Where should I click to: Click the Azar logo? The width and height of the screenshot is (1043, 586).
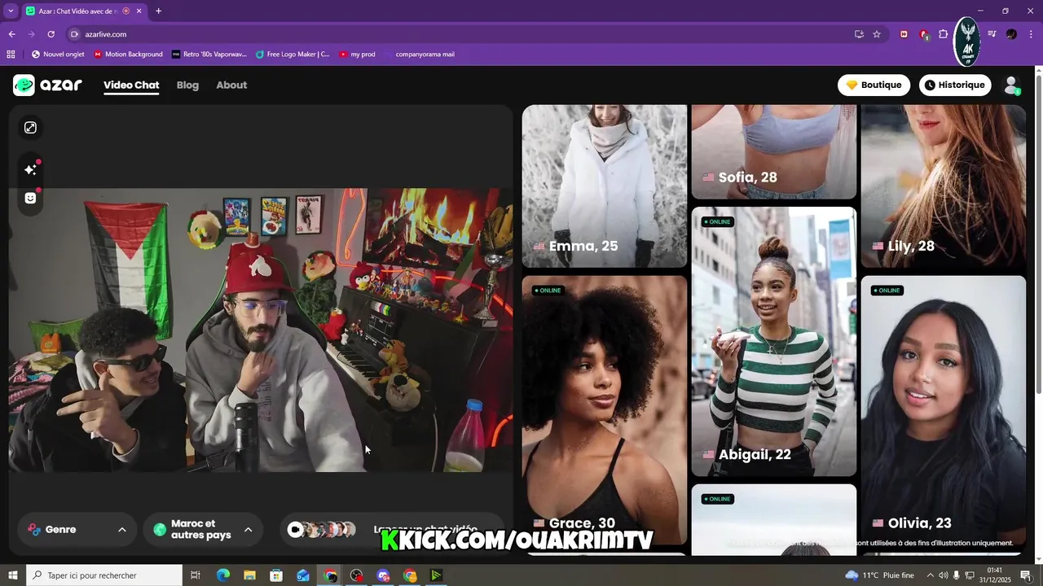pyautogui.click(x=47, y=85)
